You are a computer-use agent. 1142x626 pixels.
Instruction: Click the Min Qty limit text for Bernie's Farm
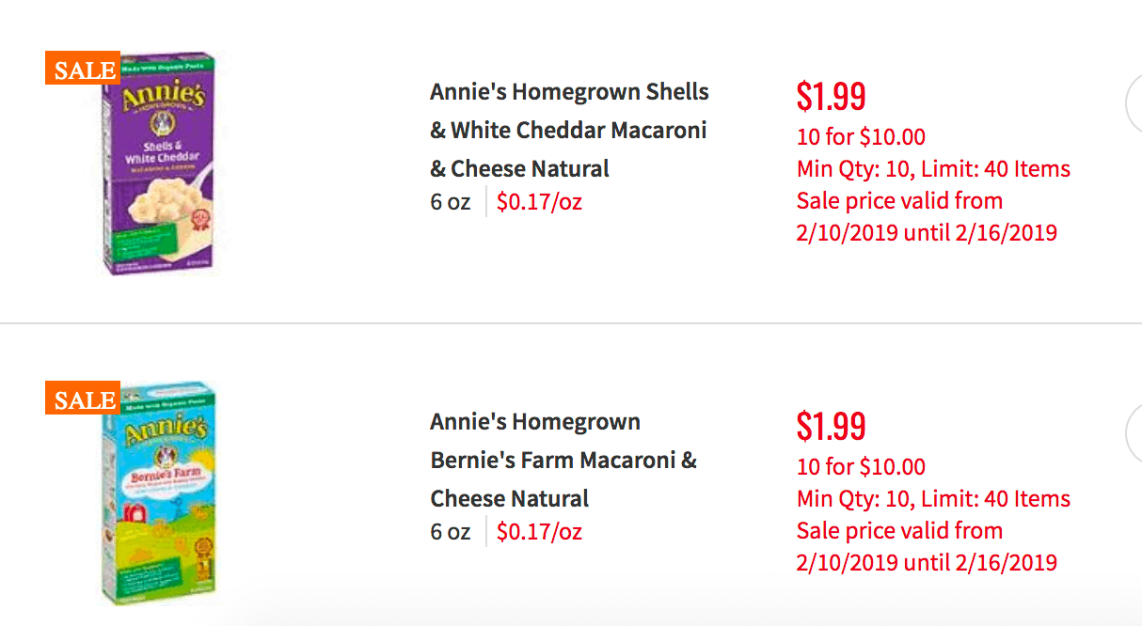[933, 499]
